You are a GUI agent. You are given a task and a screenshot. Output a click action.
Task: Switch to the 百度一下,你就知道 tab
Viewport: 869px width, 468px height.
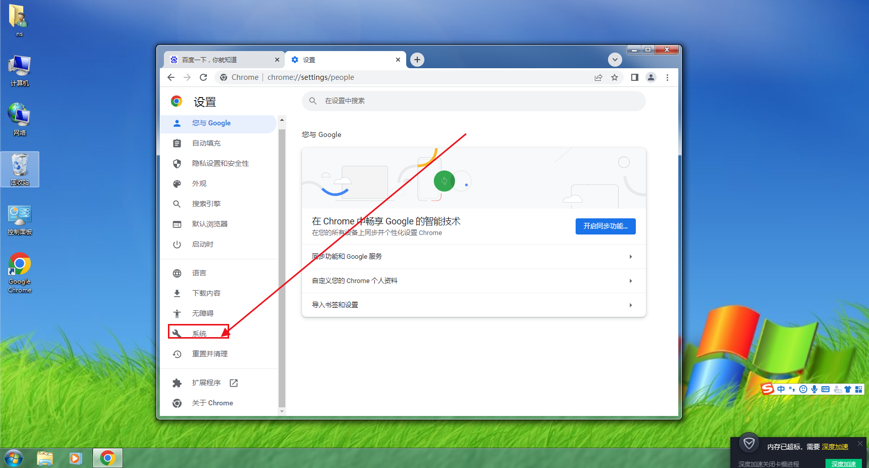click(224, 60)
